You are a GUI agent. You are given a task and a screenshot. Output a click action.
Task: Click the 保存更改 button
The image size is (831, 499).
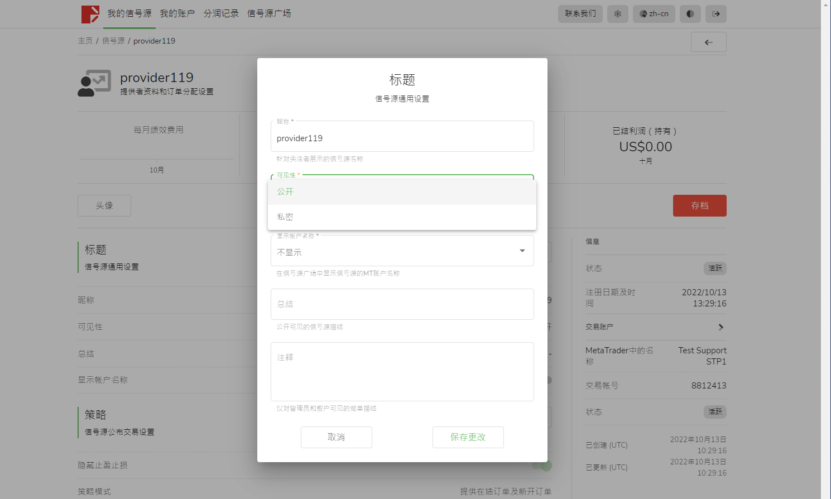(468, 437)
